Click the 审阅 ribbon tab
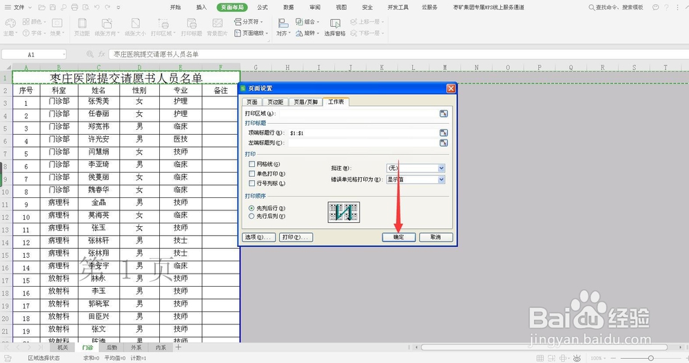 (315, 8)
